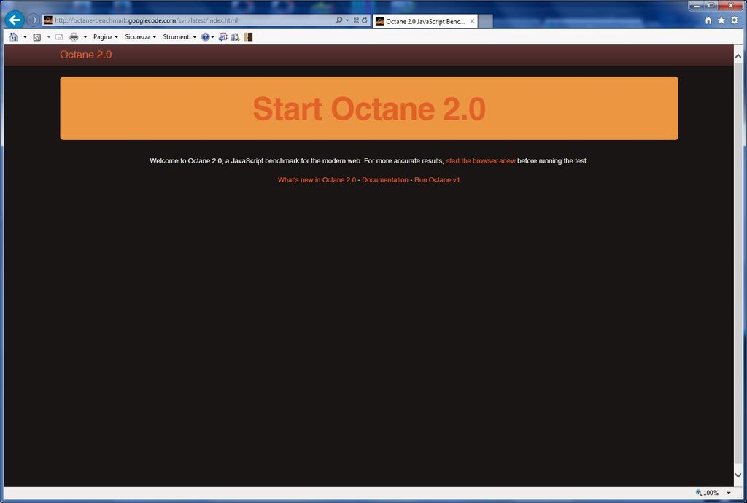
Task: Open the Sicurezza menu
Action: tap(141, 36)
